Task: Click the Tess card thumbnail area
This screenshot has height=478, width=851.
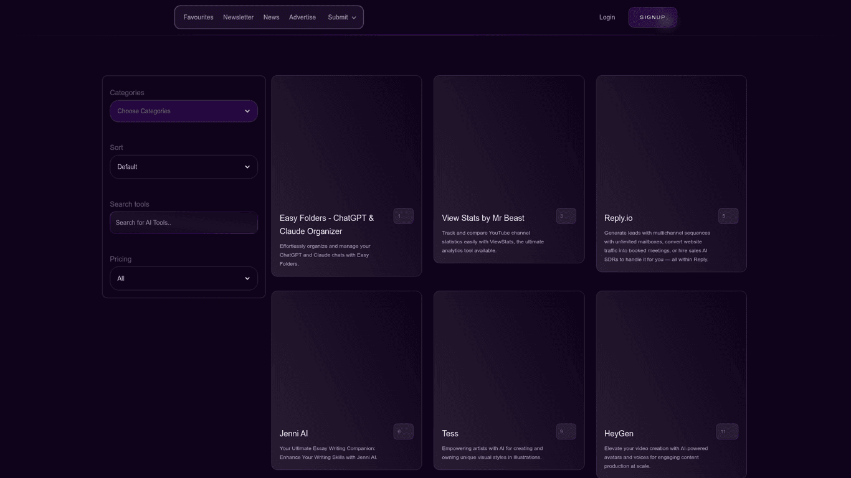Action: click(508, 356)
